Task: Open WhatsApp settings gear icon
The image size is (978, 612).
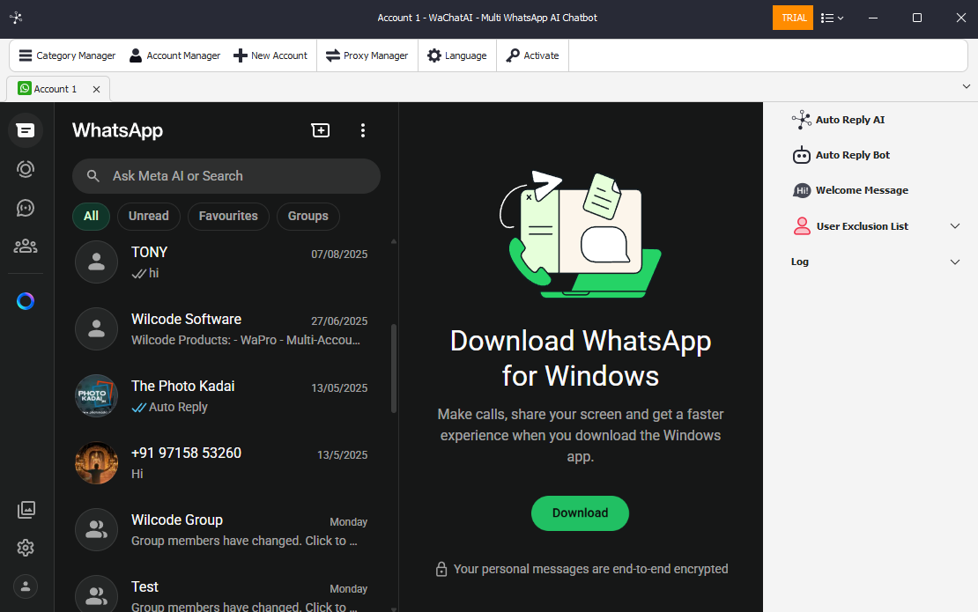Action: pyautogui.click(x=25, y=547)
